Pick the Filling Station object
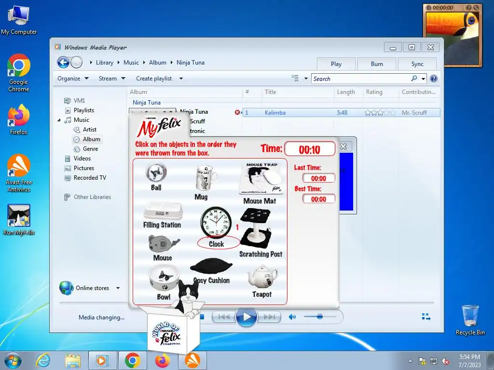This screenshot has width=494, height=370. (163, 211)
